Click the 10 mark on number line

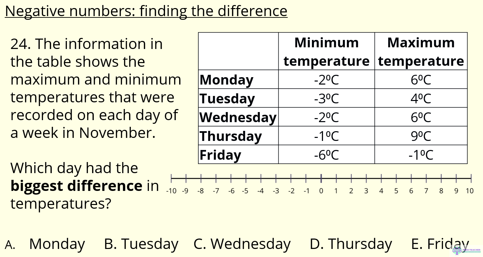tap(471, 178)
